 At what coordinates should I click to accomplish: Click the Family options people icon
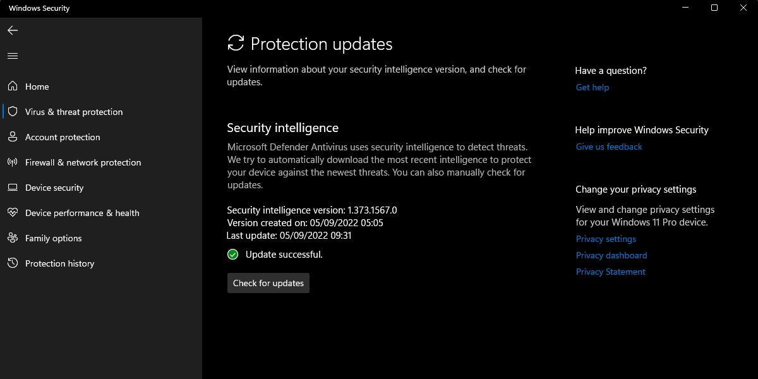pos(13,238)
